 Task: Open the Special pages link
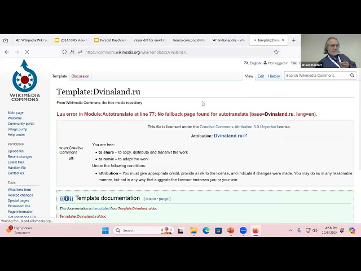click(x=18, y=200)
